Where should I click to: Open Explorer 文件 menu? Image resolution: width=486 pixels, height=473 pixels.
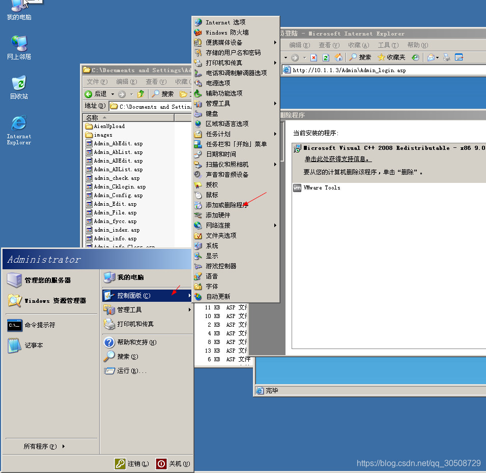pyautogui.click(x=97, y=81)
